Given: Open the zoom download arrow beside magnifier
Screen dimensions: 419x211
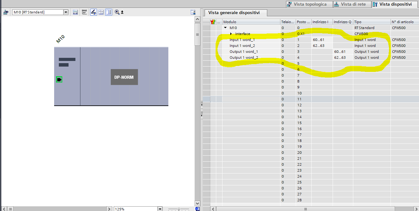Looking at the screenshot, I should coord(122,12).
